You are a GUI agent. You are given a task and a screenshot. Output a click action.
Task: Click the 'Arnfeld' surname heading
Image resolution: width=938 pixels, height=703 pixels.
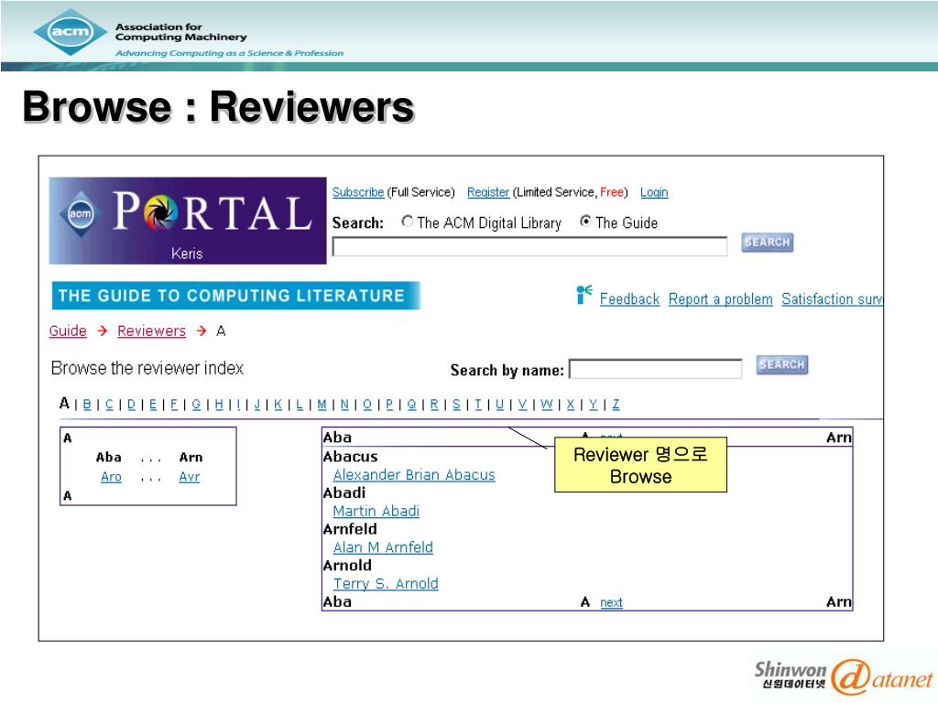[350, 529]
